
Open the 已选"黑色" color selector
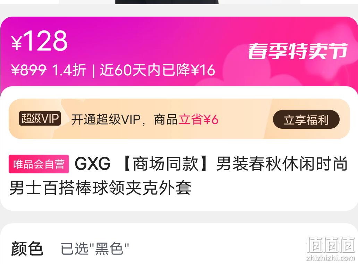[x=95, y=248]
